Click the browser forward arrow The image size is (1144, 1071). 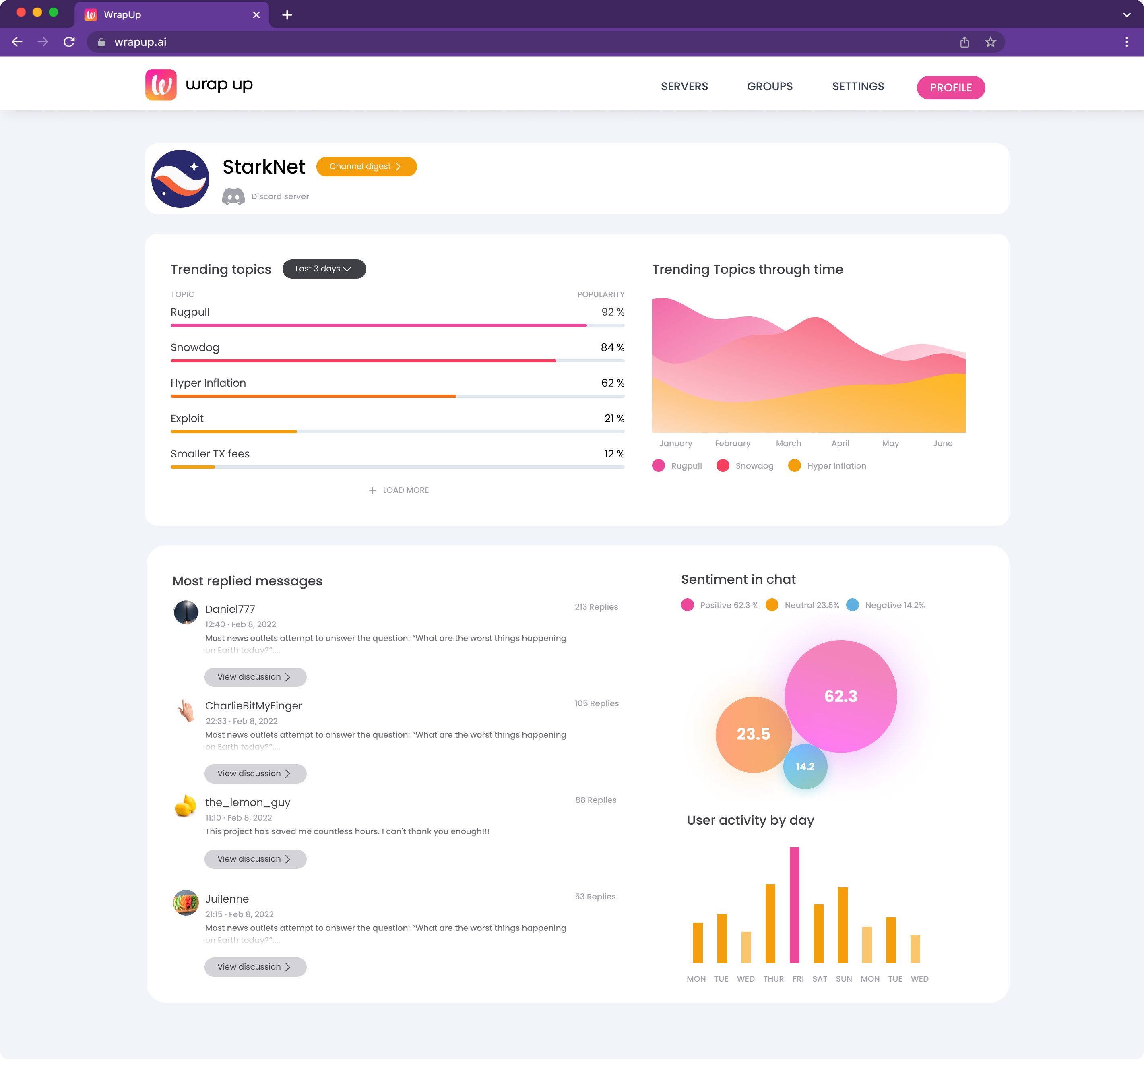[43, 42]
